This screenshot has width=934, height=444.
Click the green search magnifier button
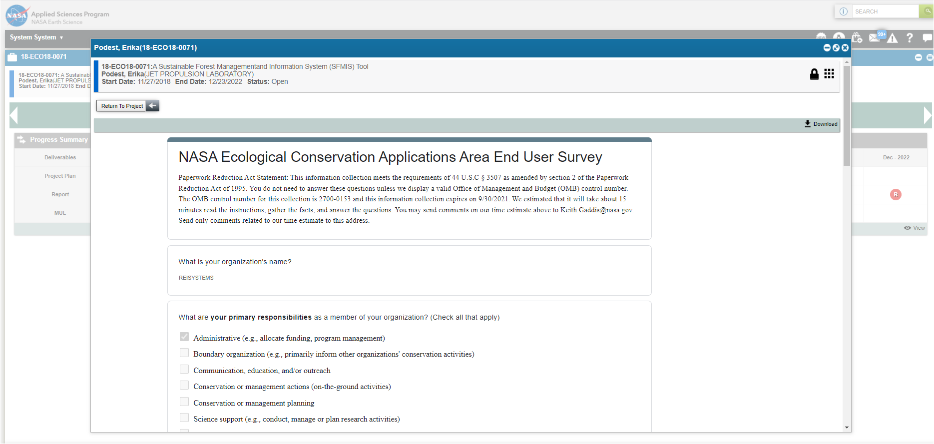pyautogui.click(x=927, y=11)
